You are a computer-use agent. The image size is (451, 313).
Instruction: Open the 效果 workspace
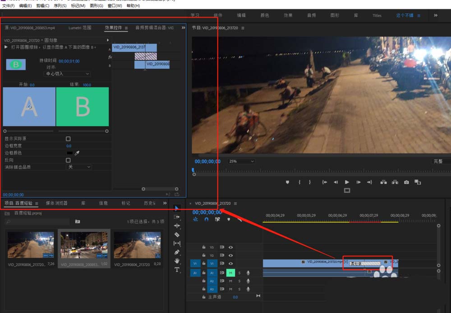(288, 15)
